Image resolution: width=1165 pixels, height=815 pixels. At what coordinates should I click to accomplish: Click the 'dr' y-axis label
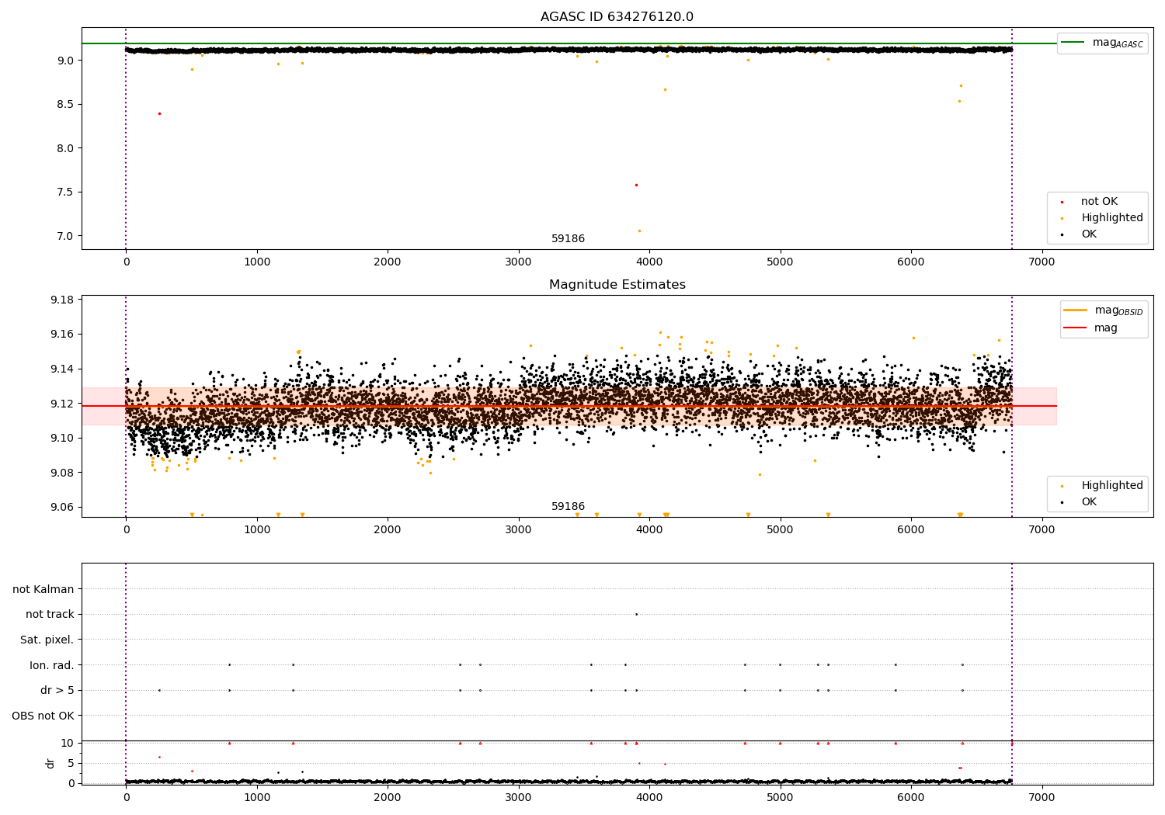coord(50,763)
